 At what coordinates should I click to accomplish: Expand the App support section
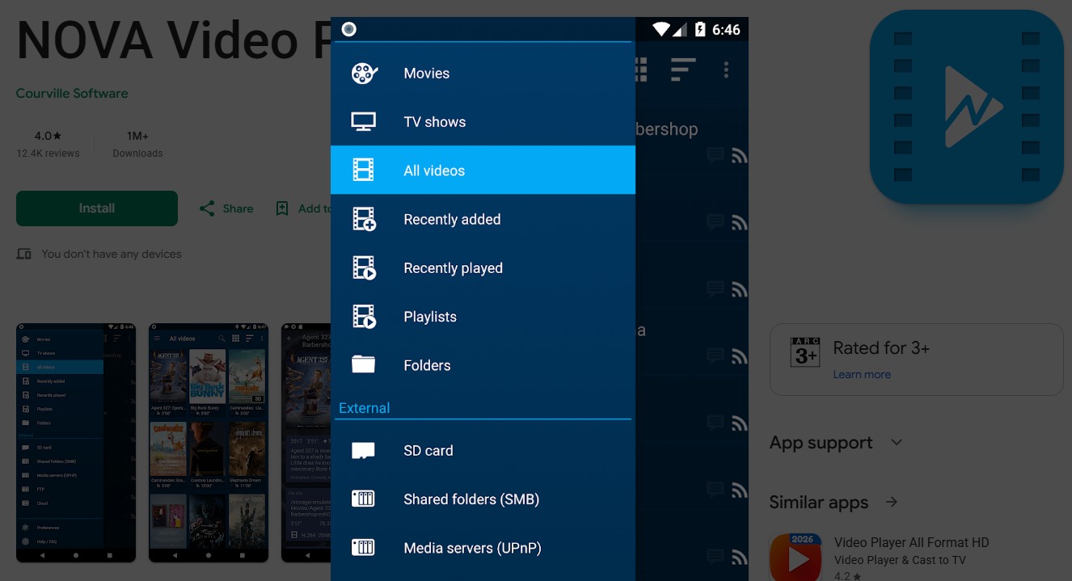tap(836, 443)
